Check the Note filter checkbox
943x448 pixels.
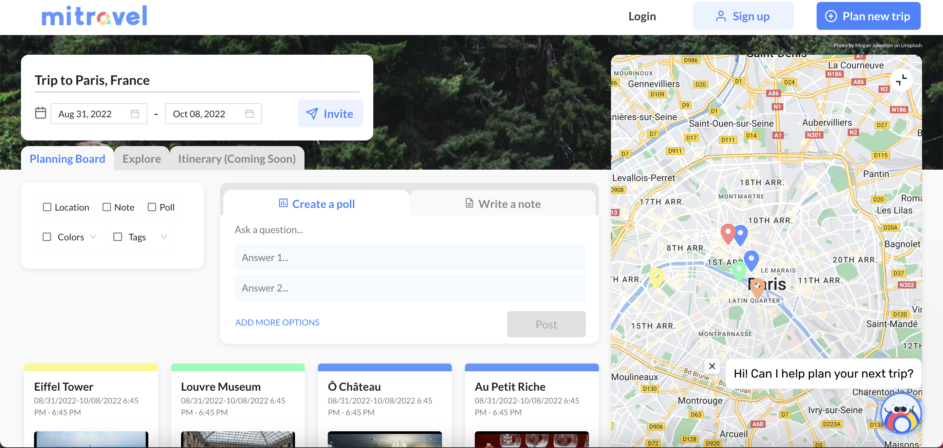tap(106, 207)
